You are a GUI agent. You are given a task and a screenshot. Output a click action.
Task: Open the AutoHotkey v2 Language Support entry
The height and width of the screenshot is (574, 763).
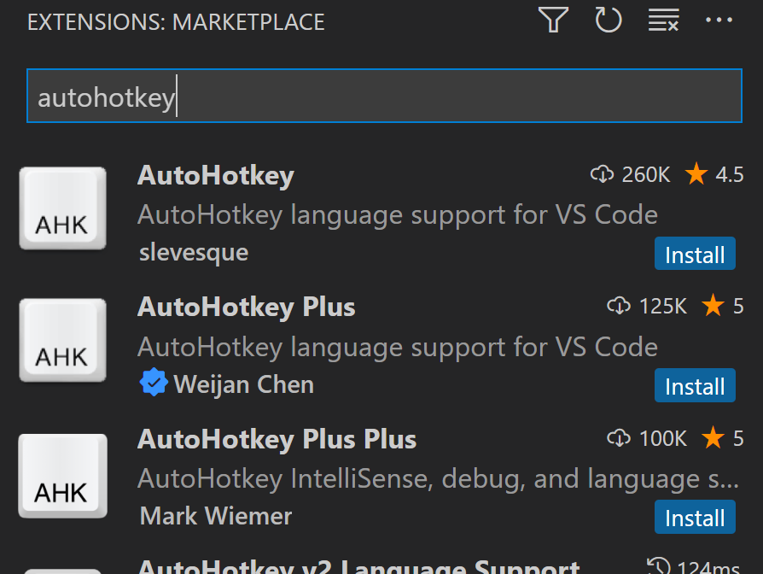[x=358, y=565]
